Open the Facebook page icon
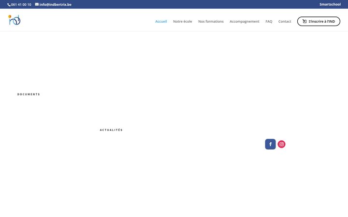Viewport: 348px width, 217px height. pyautogui.click(x=270, y=144)
